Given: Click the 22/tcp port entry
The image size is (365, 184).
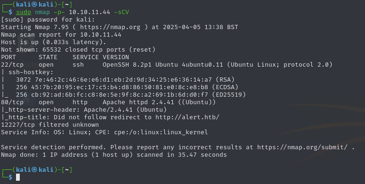Looking at the screenshot, I should click(x=12, y=65).
